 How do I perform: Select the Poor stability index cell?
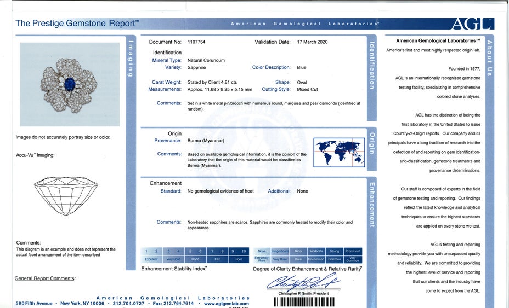239,259
